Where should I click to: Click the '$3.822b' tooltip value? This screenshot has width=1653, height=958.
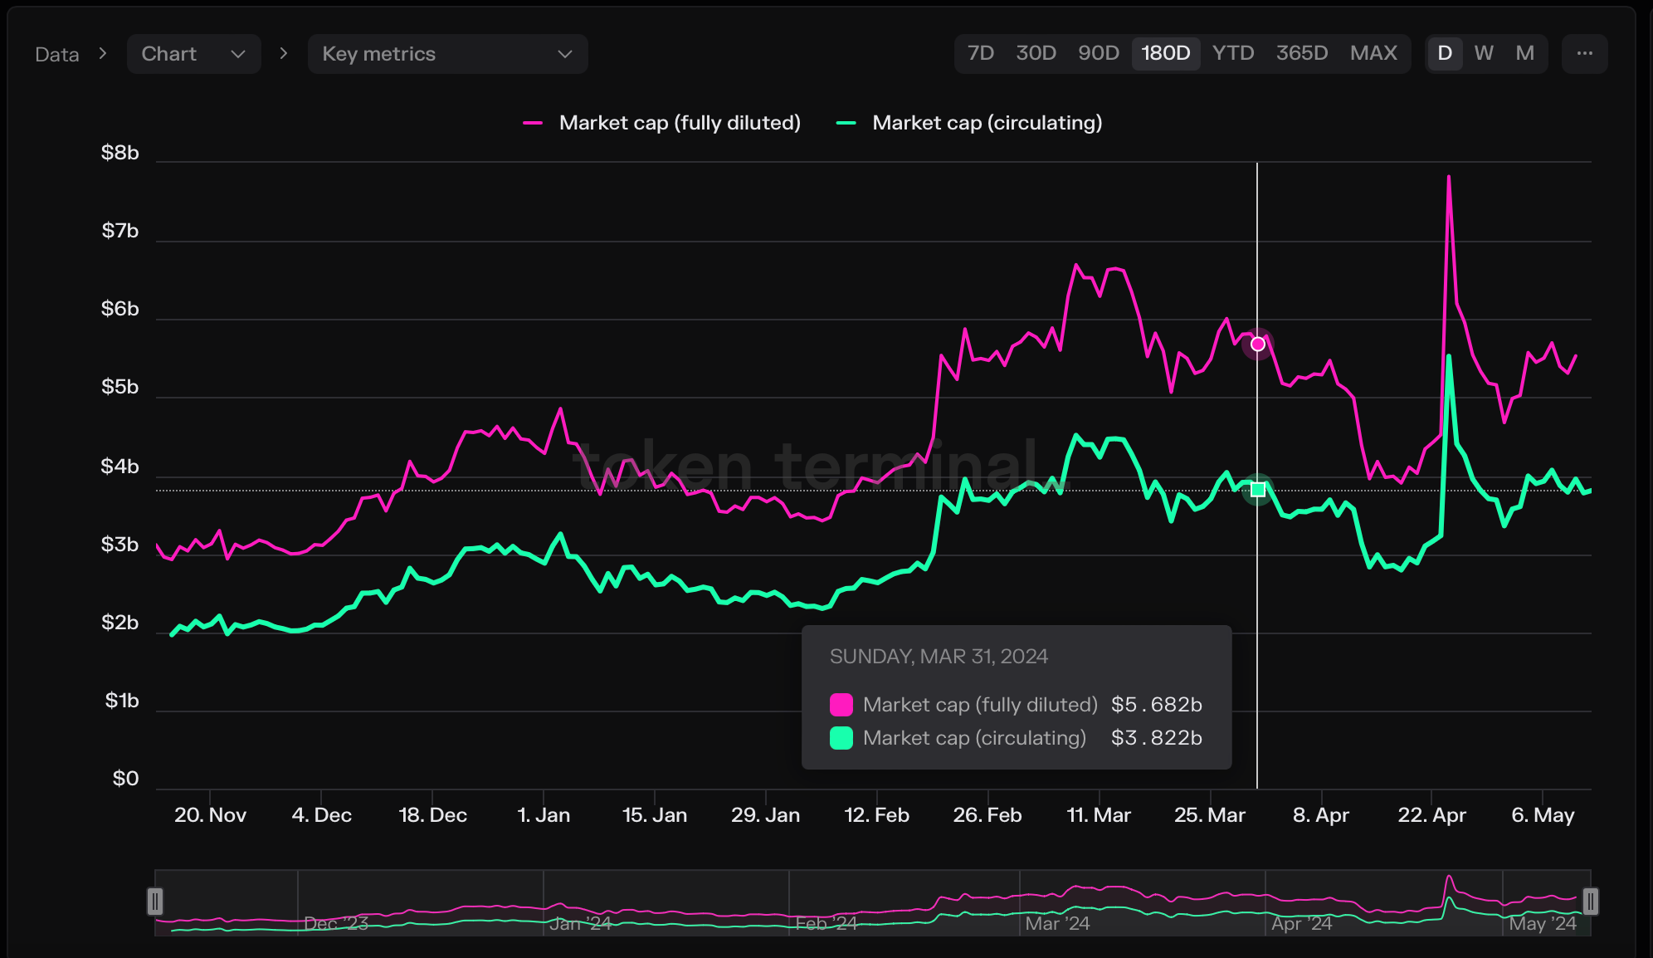tap(1157, 738)
